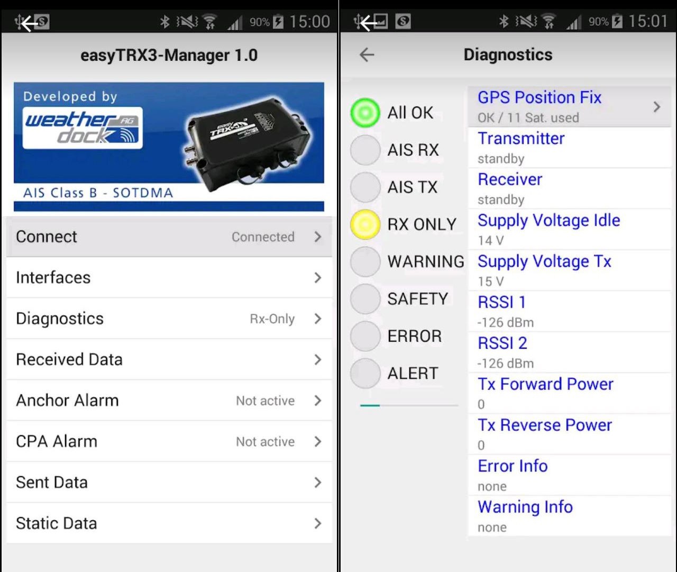Select the Transmitter item
The width and height of the screenshot is (677, 572).
[x=570, y=148]
